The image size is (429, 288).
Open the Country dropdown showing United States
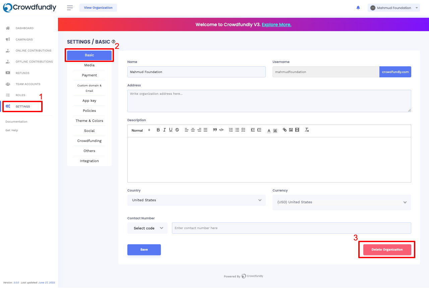point(196,200)
